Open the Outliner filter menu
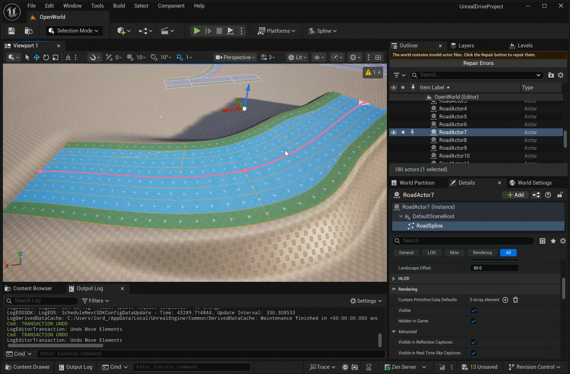570x374 pixels. [399, 75]
